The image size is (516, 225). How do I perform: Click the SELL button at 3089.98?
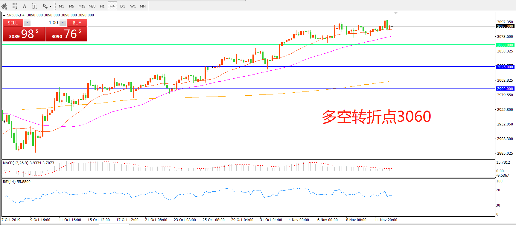pyautogui.click(x=24, y=34)
